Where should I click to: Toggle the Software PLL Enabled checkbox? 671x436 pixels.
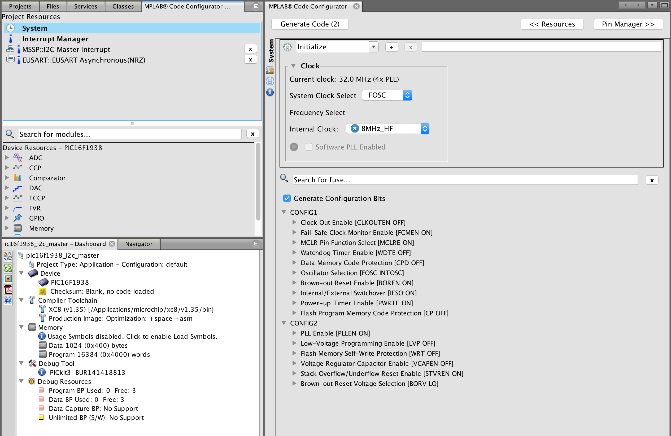click(x=308, y=147)
